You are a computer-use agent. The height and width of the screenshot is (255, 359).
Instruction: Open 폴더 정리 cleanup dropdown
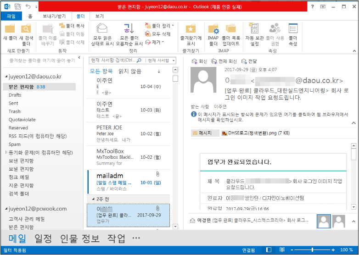pyautogui.click(x=160, y=26)
